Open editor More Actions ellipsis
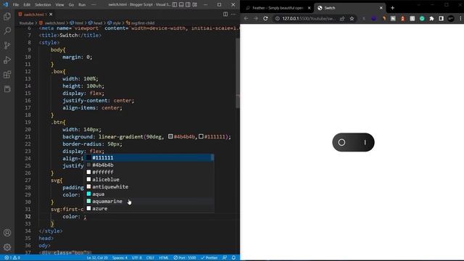The width and height of the screenshot is (464, 261). (x=233, y=14)
